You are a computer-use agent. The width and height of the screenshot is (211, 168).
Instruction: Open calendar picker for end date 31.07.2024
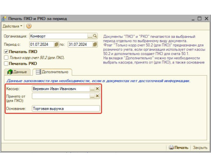(95, 45)
